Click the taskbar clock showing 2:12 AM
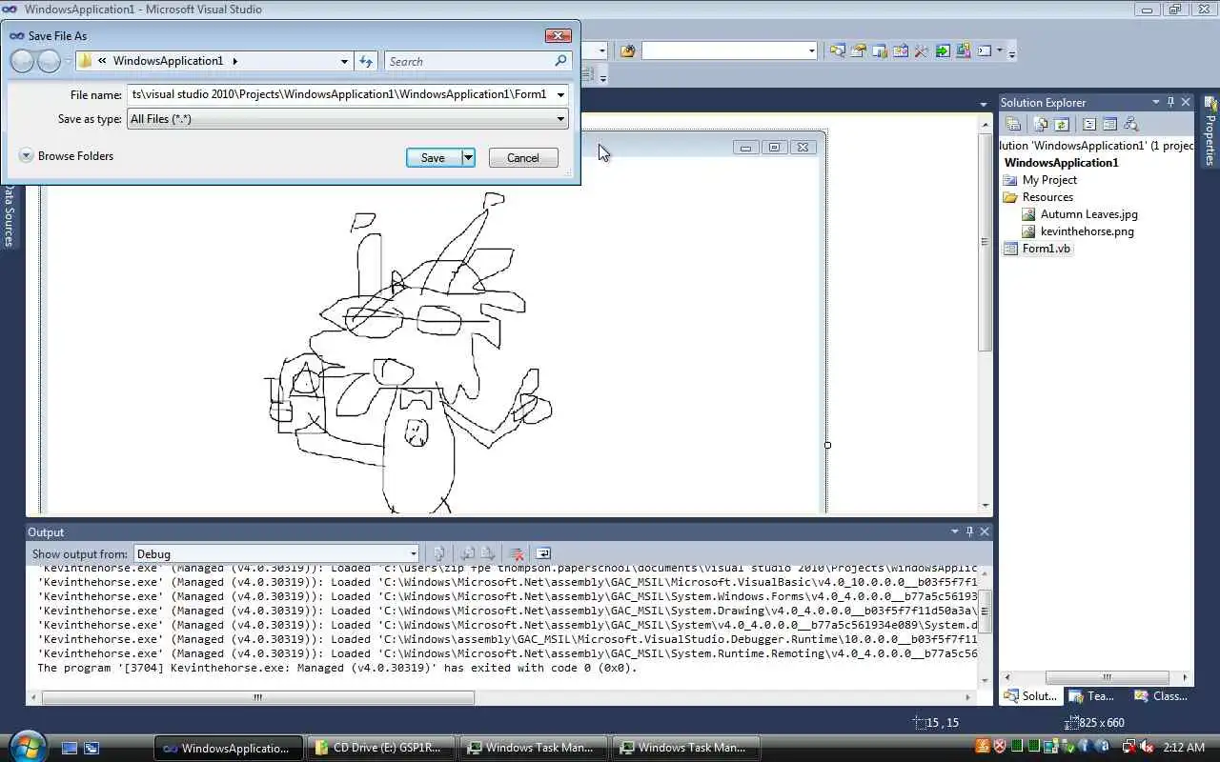Screen dimensions: 1220x762 coord(1185,748)
